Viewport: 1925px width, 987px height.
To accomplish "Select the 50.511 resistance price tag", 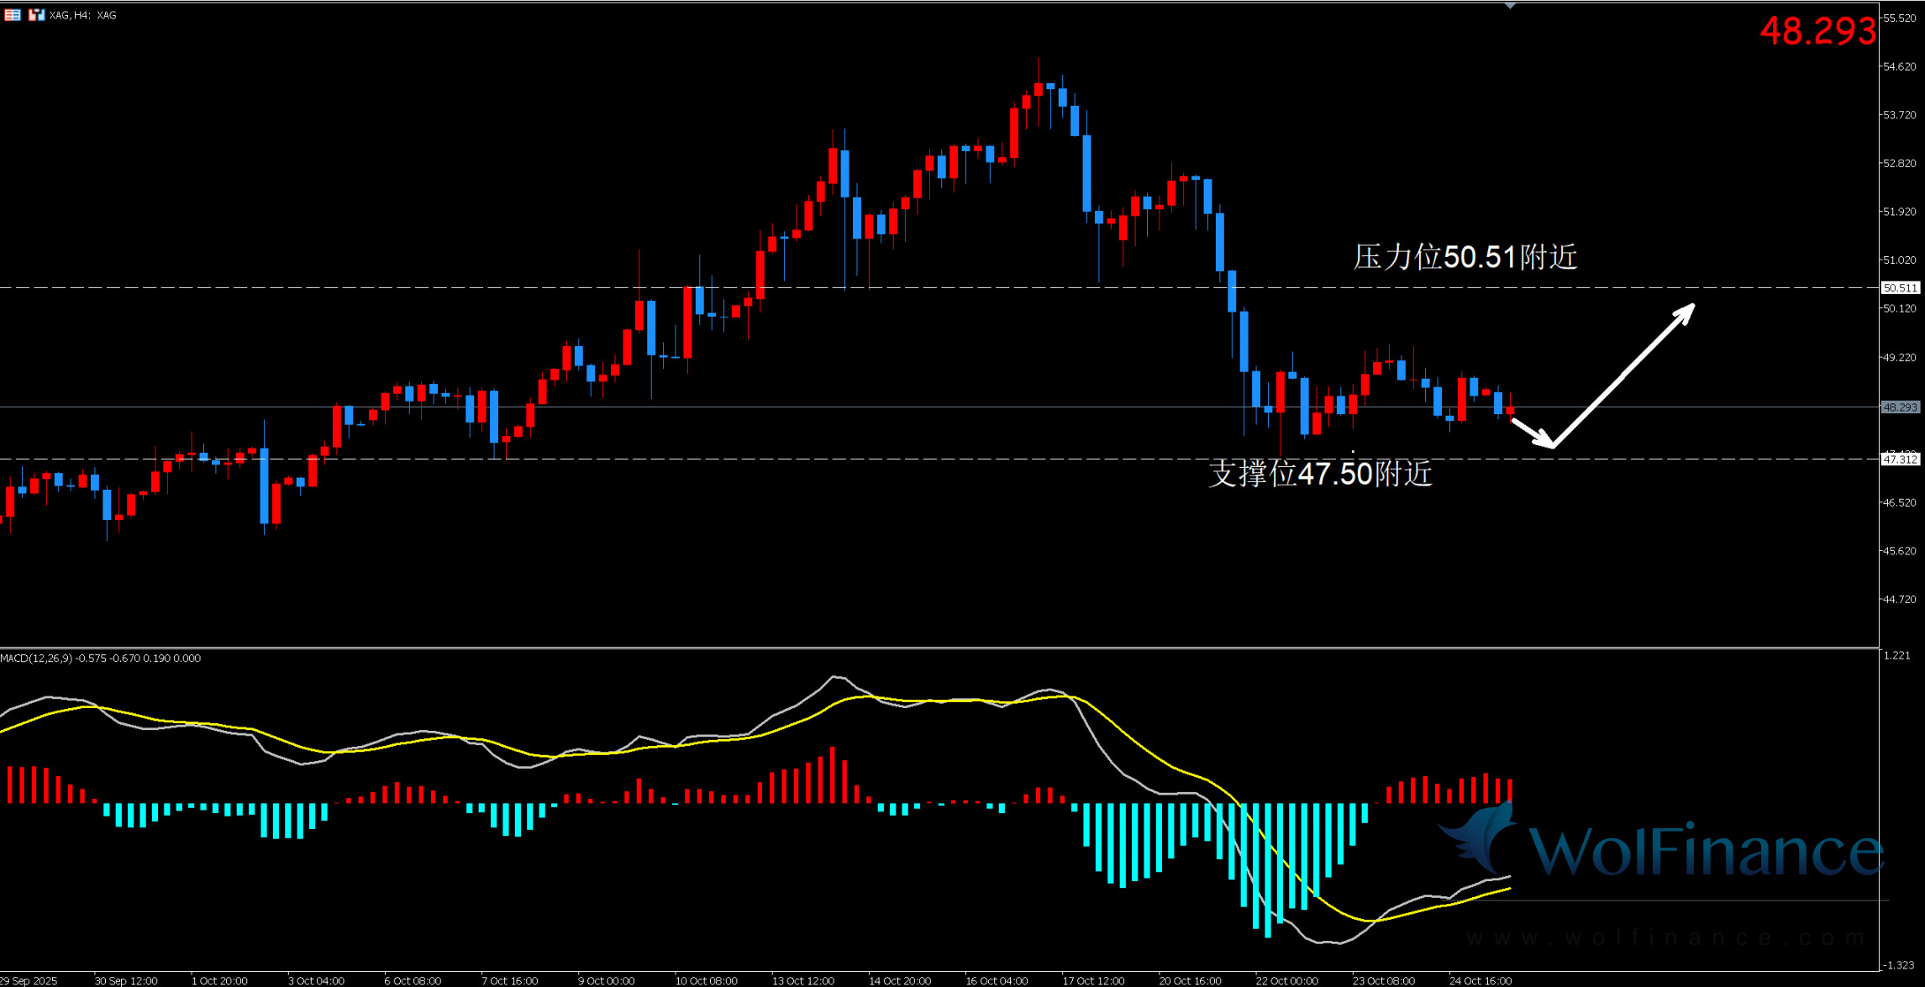I will coord(1900,288).
